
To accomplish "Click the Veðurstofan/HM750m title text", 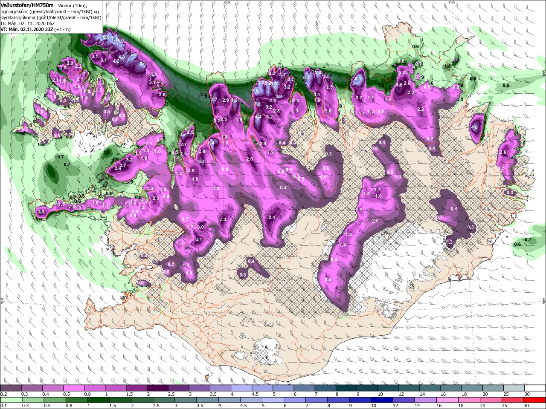I will coord(27,5).
